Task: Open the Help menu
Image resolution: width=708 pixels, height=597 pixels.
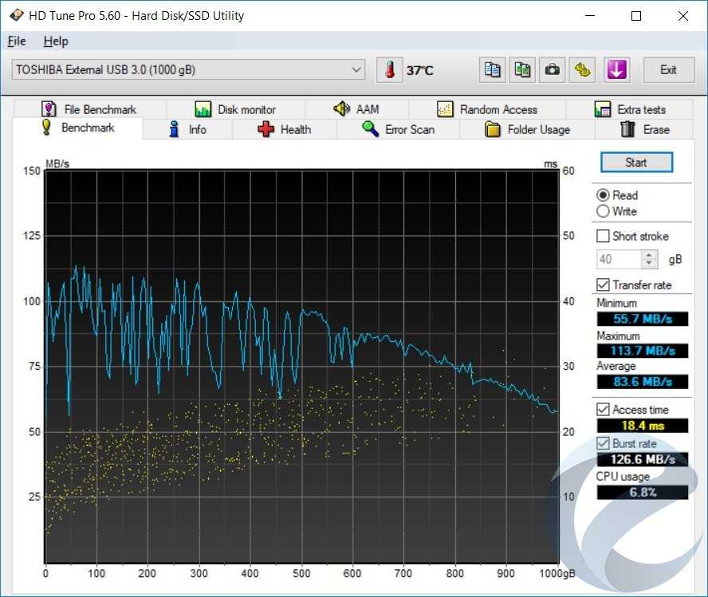Action: 56,41
